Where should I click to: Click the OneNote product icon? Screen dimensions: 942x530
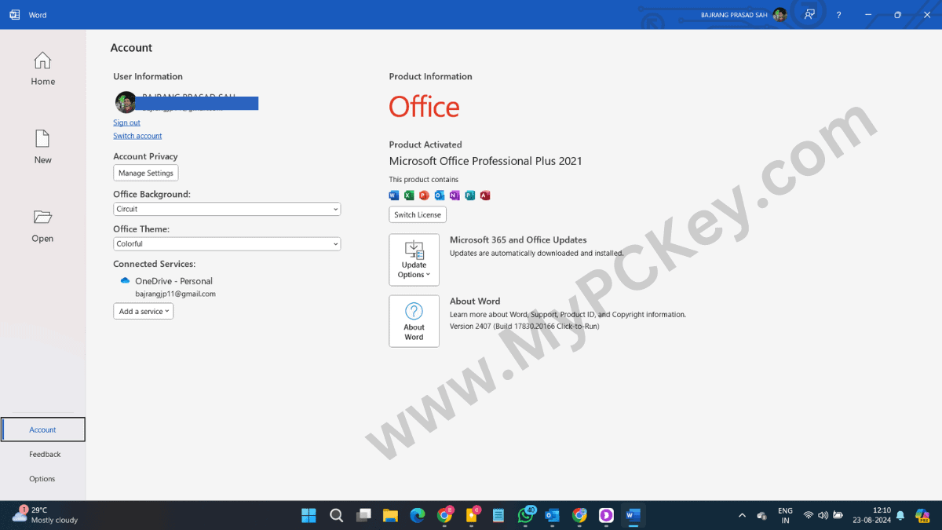point(455,195)
